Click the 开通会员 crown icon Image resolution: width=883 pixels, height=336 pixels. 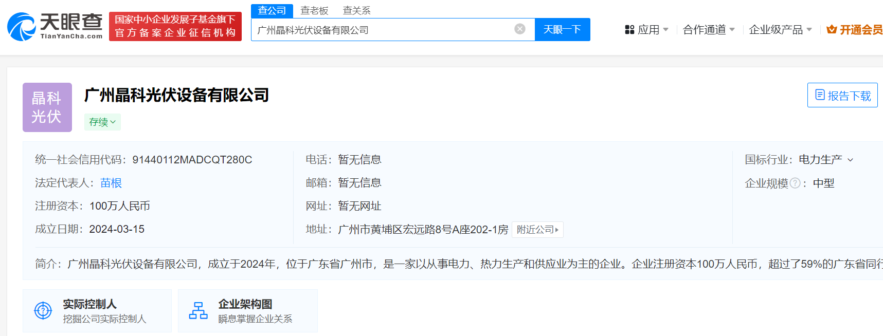[x=831, y=30]
